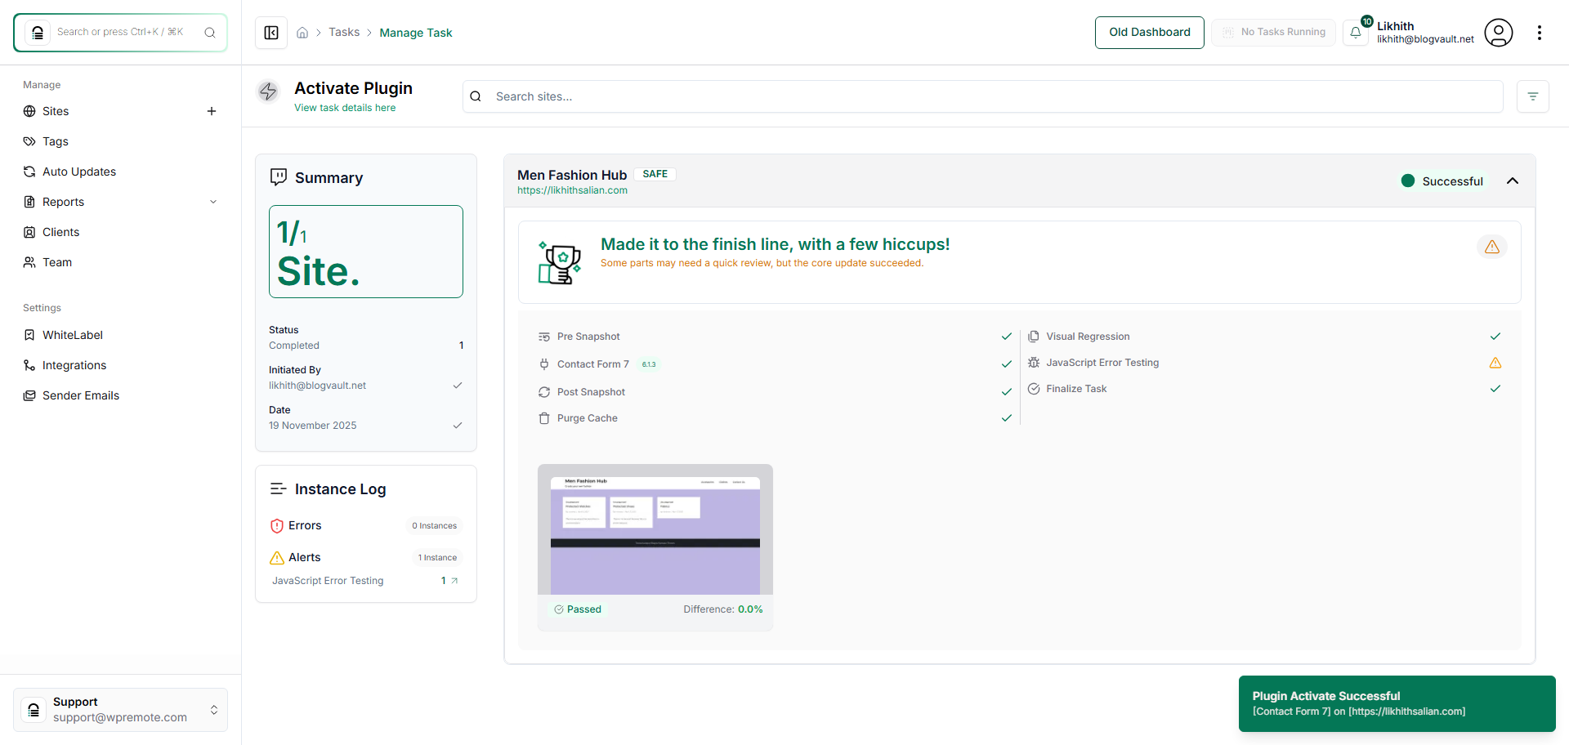Image resolution: width=1569 pixels, height=745 pixels.
Task: Expand the Support contact panel
Action: [x=214, y=710]
